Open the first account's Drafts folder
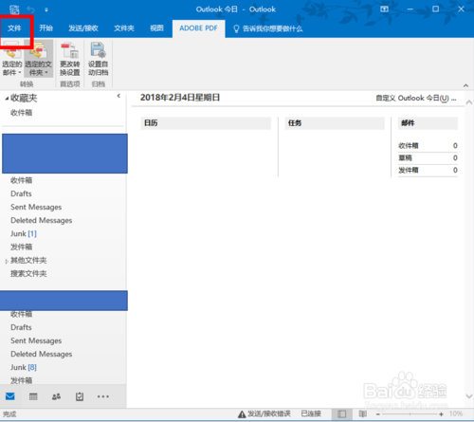This screenshot has height=422, width=474. [21, 193]
